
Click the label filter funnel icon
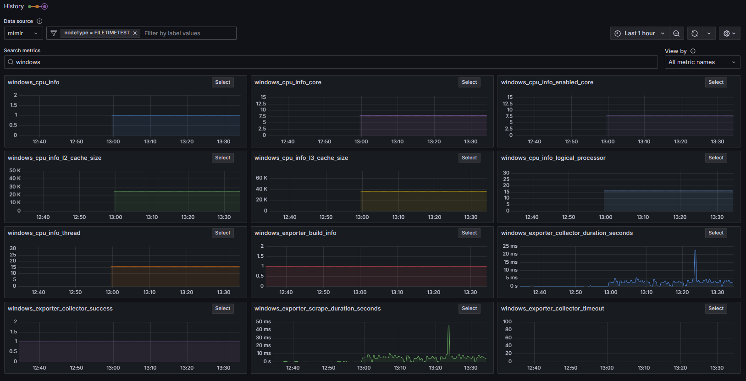coord(54,33)
